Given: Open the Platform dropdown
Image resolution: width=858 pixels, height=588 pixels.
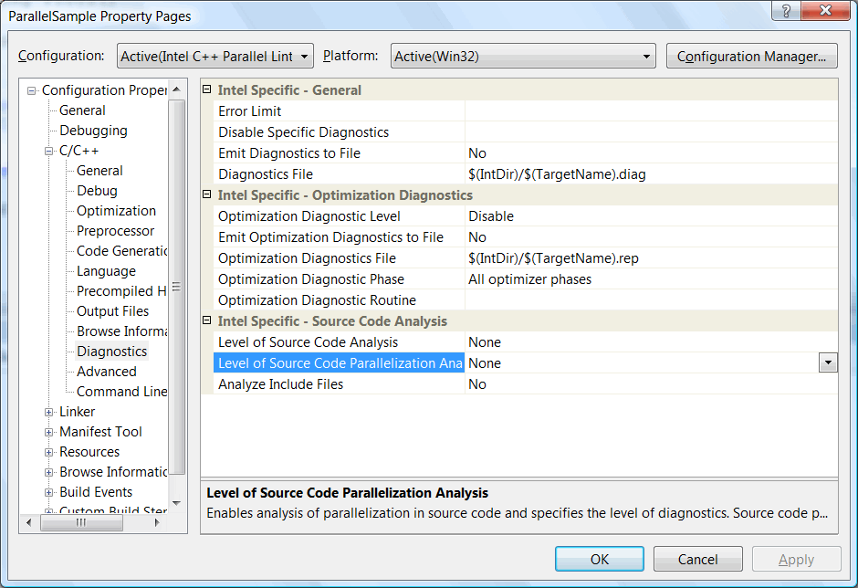Looking at the screenshot, I should point(523,56).
